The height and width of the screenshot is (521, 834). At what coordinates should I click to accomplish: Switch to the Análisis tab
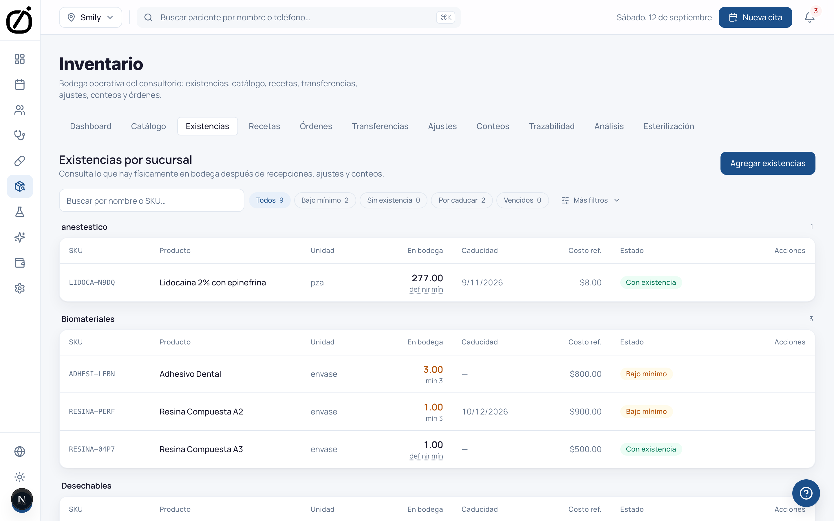pos(609,126)
